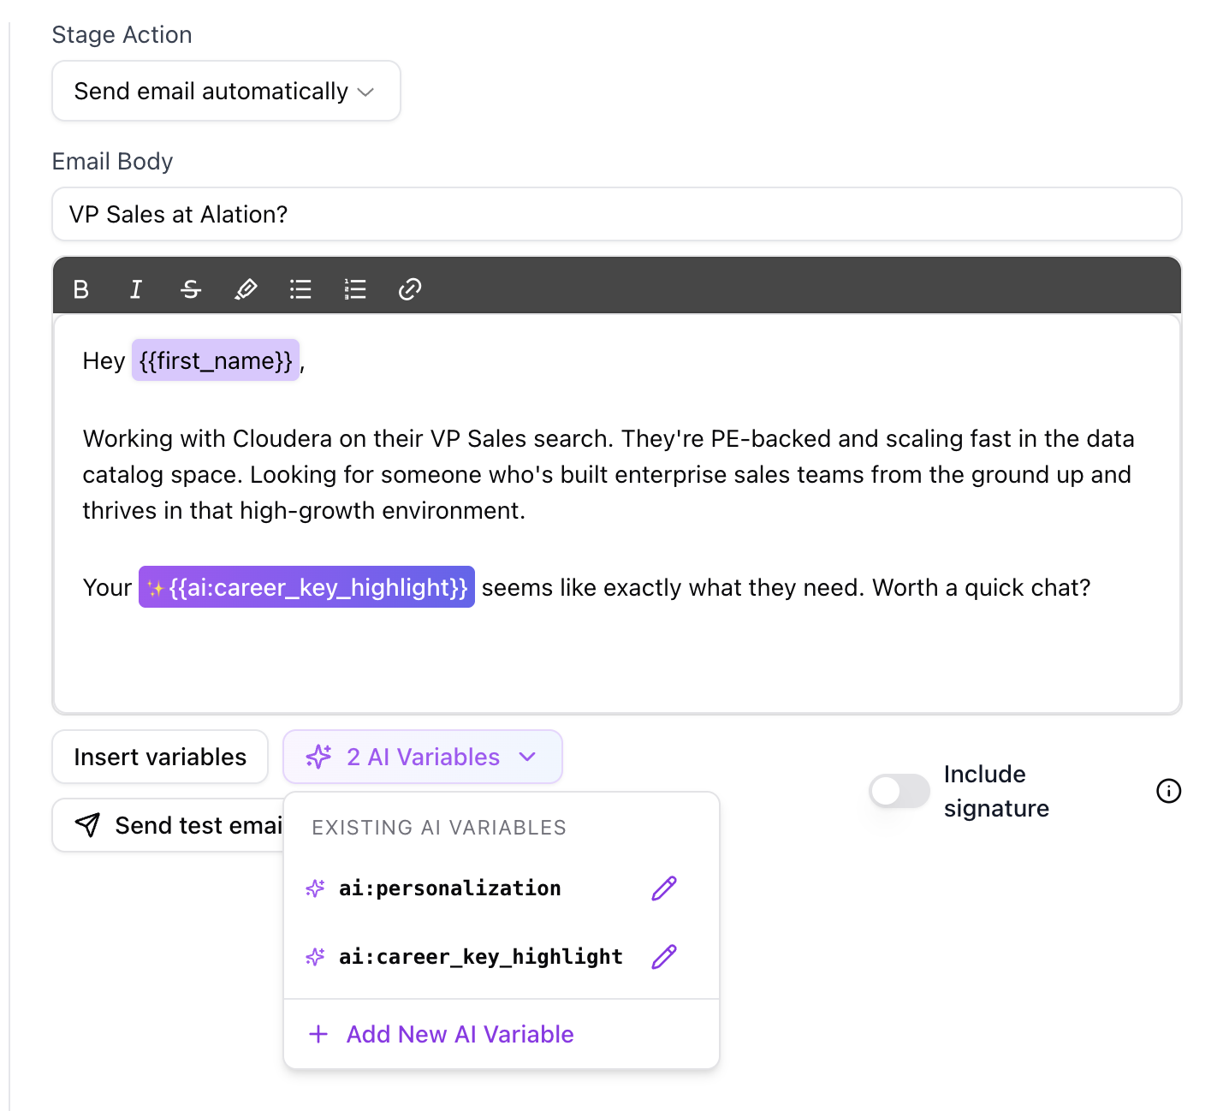Click the plus icon for new AI variable
The image size is (1229, 1111).
point(318,1034)
